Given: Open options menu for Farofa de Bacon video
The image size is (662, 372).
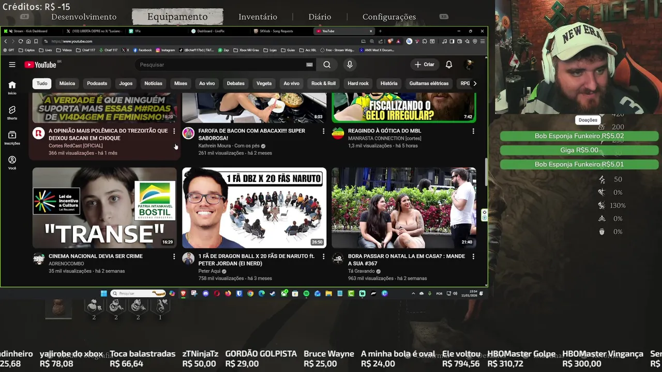Looking at the screenshot, I should 323,131.
